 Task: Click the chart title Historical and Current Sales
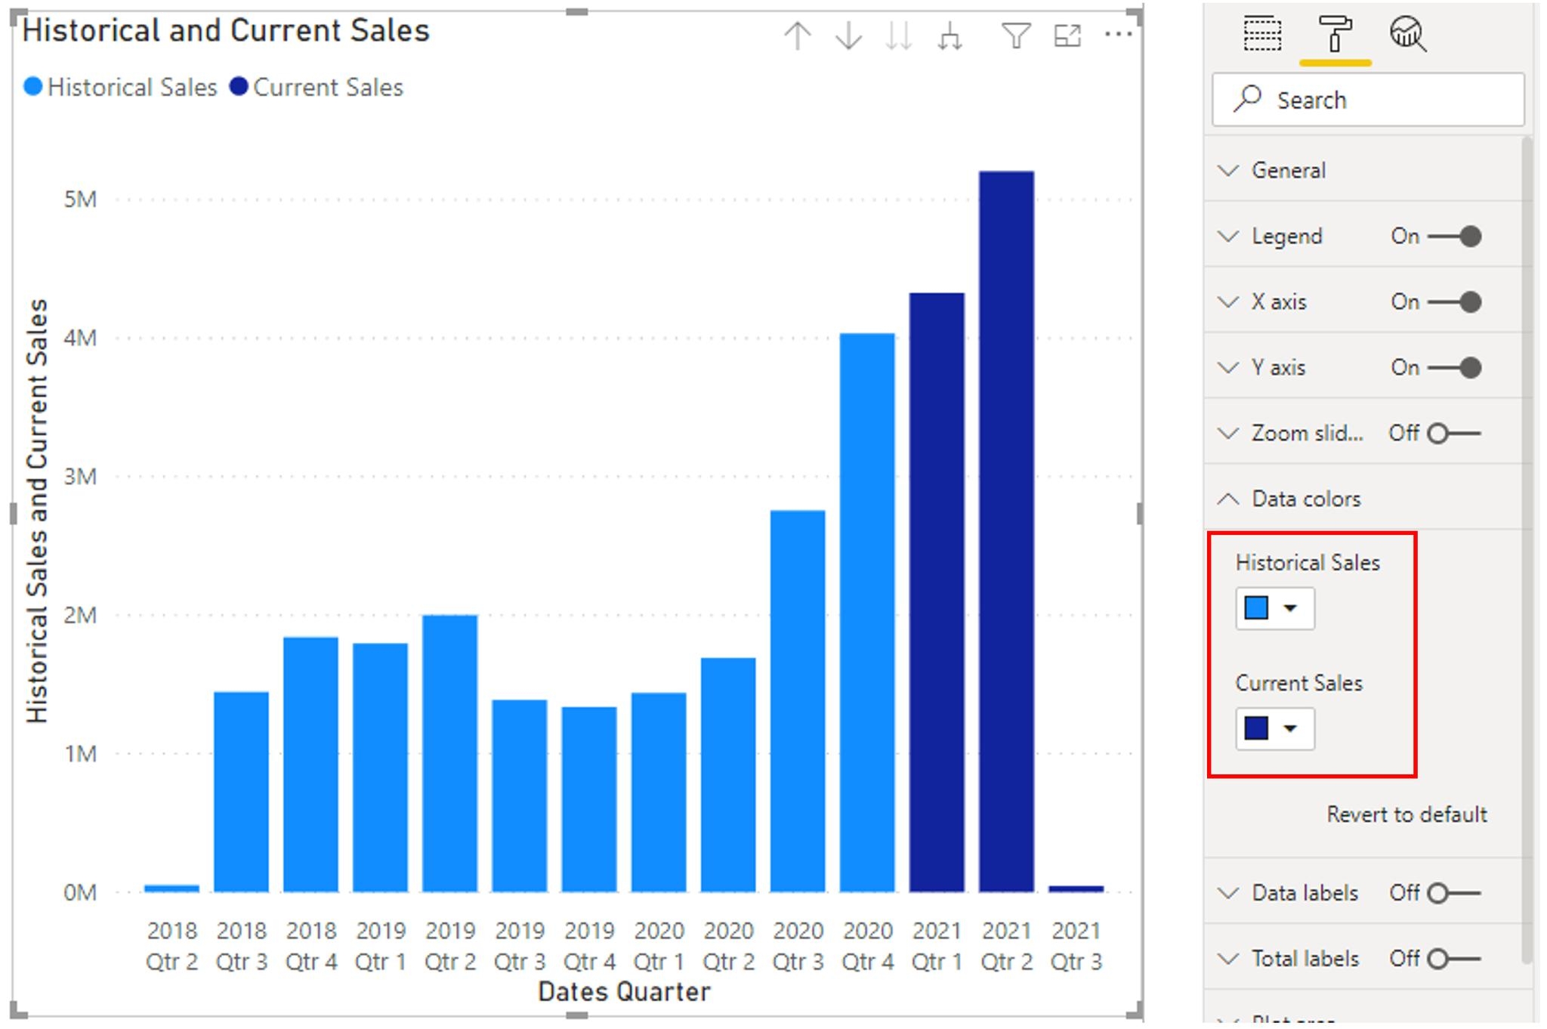226,31
